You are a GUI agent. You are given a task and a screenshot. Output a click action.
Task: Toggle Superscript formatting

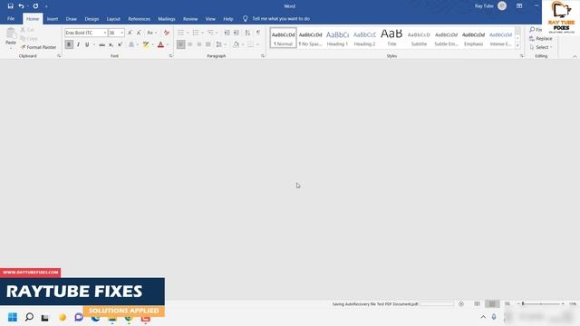click(120, 44)
